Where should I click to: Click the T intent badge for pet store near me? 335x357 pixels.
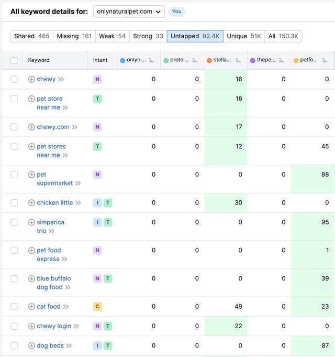coord(97,99)
